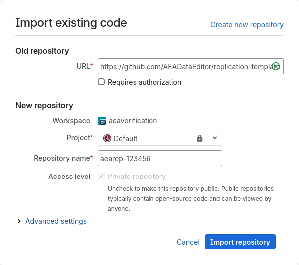Click the 'Import existing code' heading
The height and width of the screenshot is (265, 299).
tap(71, 23)
